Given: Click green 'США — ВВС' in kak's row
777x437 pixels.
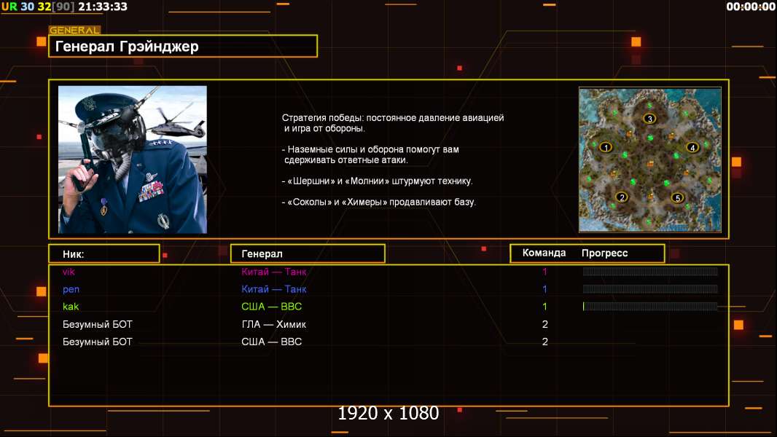Looking at the screenshot, I should point(272,307).
